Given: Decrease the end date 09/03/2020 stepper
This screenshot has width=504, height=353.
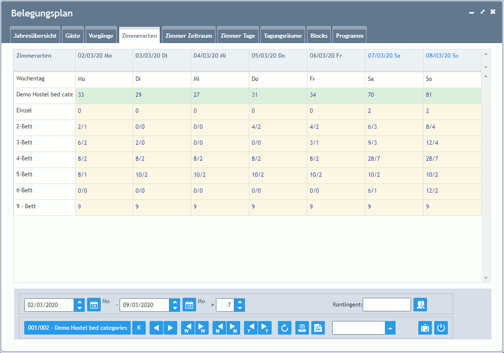Looking at the screenshot, I should [175, 308].
